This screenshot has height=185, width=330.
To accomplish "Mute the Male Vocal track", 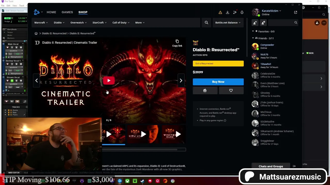I will click(21, 48).
